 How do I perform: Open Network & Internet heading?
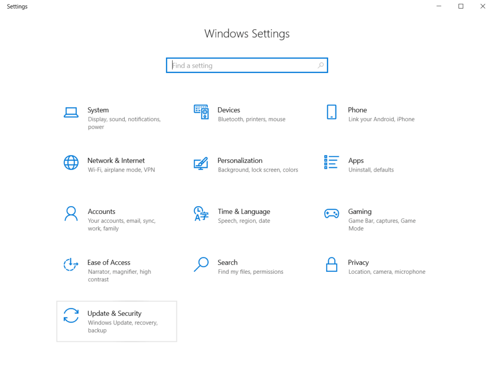coord(116,161)
